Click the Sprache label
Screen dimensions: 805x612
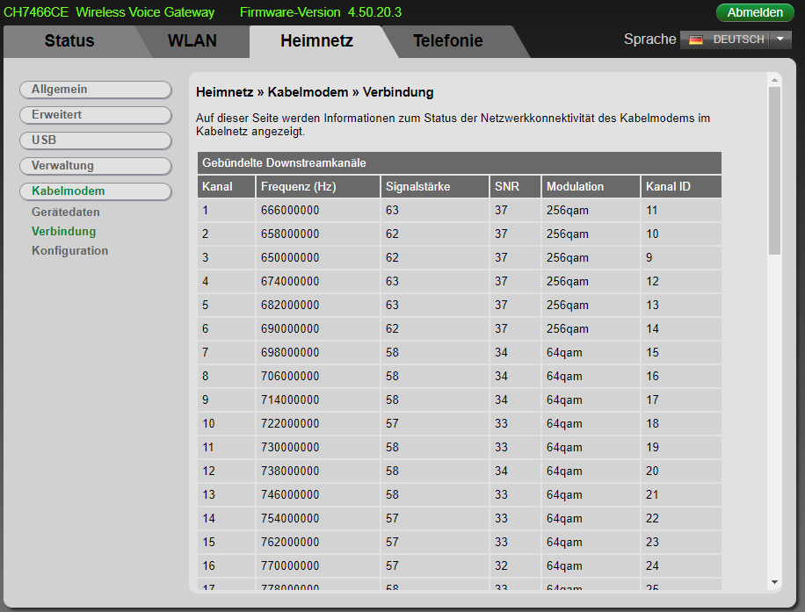coord(650,40)
